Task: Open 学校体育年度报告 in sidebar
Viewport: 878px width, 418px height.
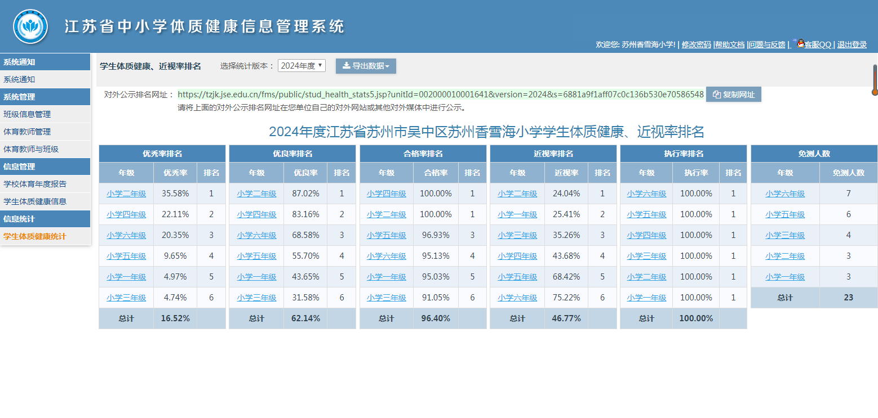Action: [x=45, y=184]
